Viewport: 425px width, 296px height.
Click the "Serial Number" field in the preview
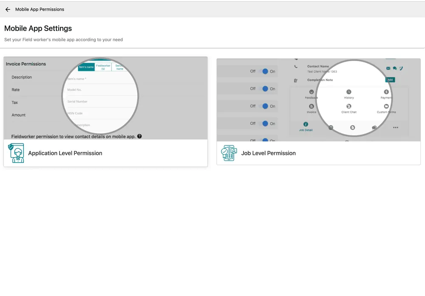click(102, 101)
